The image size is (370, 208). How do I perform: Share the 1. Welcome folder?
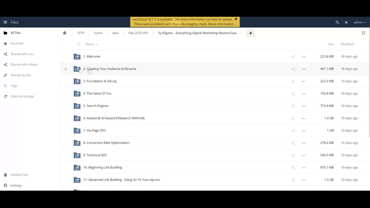click(293, 57)
